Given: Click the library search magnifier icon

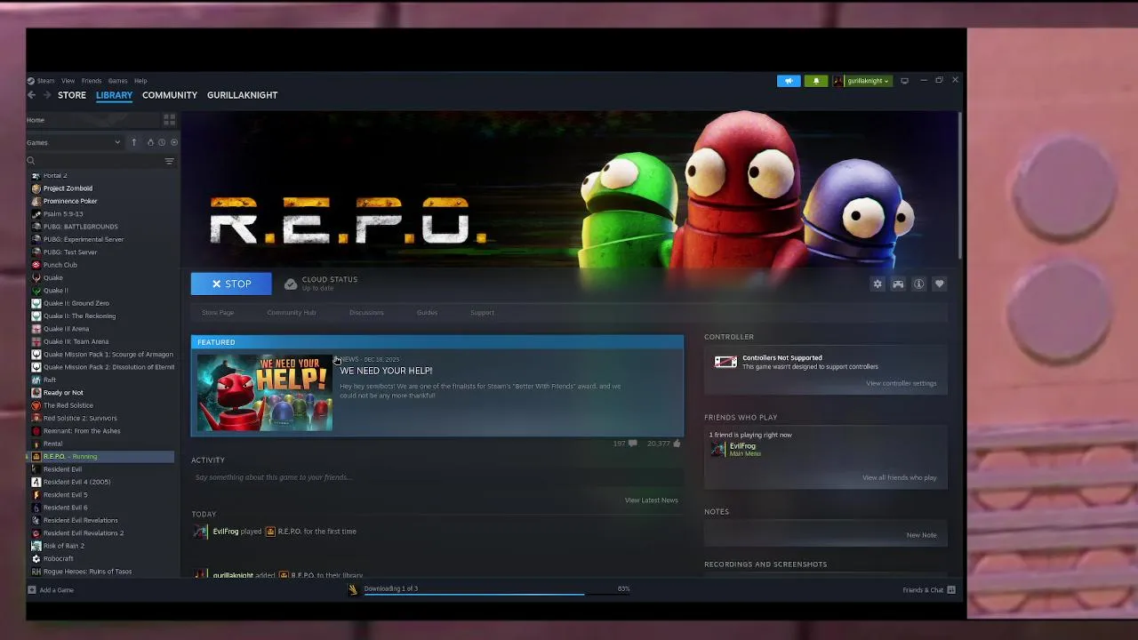Looking at the screenshot, I should (x=30, y=161).
